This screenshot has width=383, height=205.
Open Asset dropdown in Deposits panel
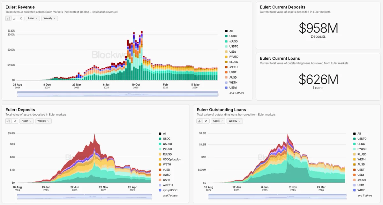tap(27, 121)
